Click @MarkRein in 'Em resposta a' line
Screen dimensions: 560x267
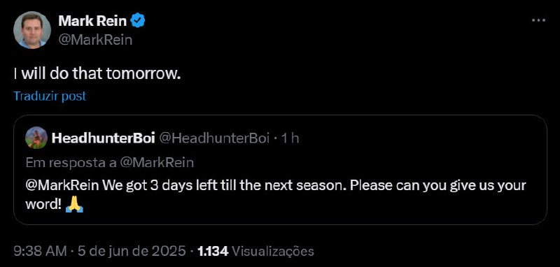click(x=157, y=163)
